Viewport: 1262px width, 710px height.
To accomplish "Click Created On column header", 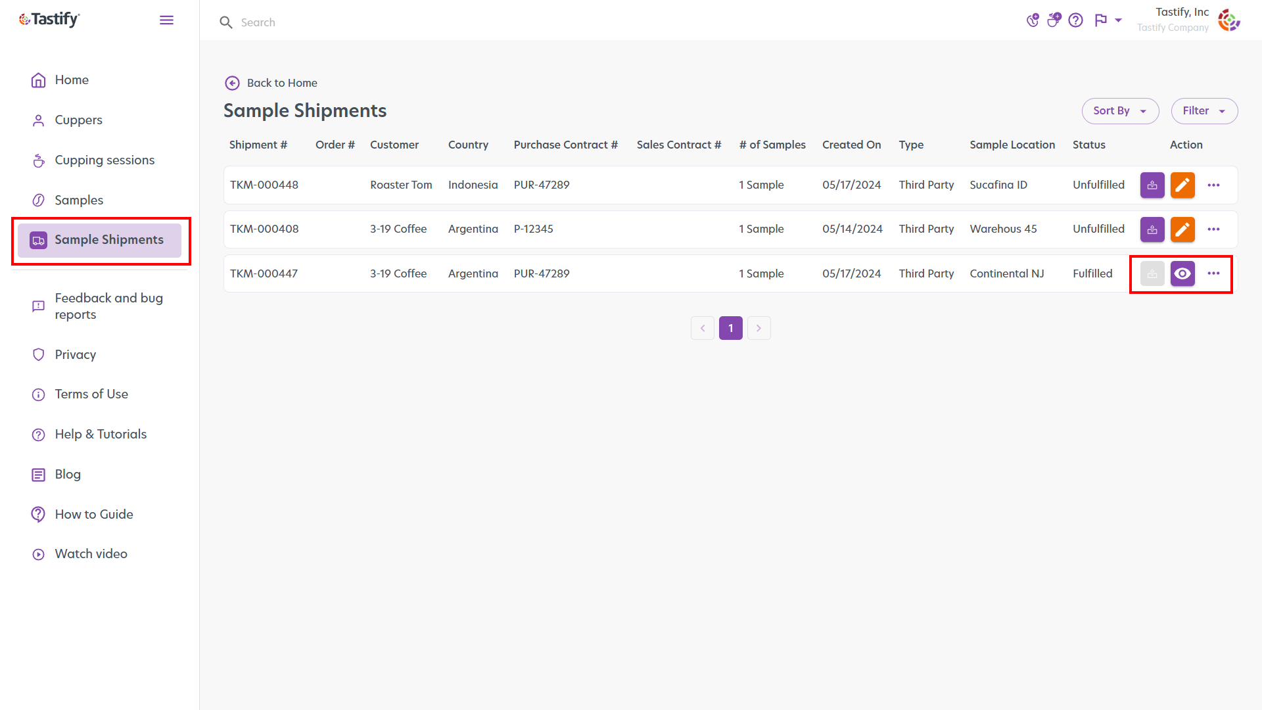I will tap(851, 145).
